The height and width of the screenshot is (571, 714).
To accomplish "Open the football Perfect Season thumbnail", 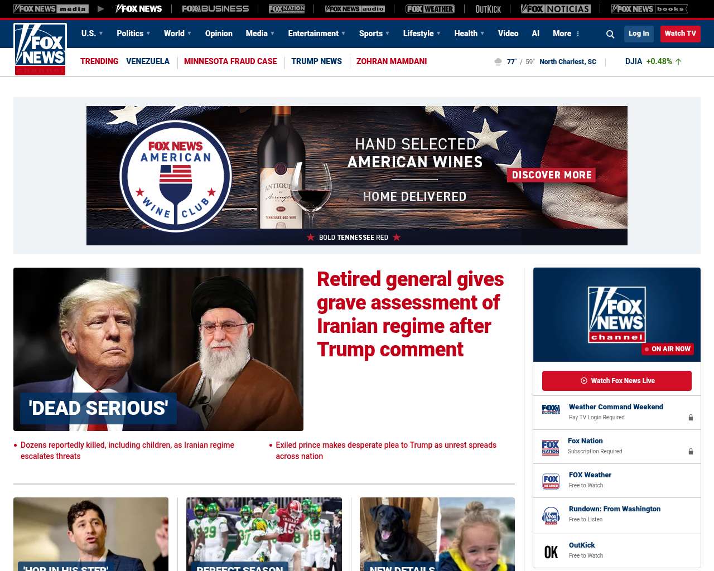I will [264, 534].
